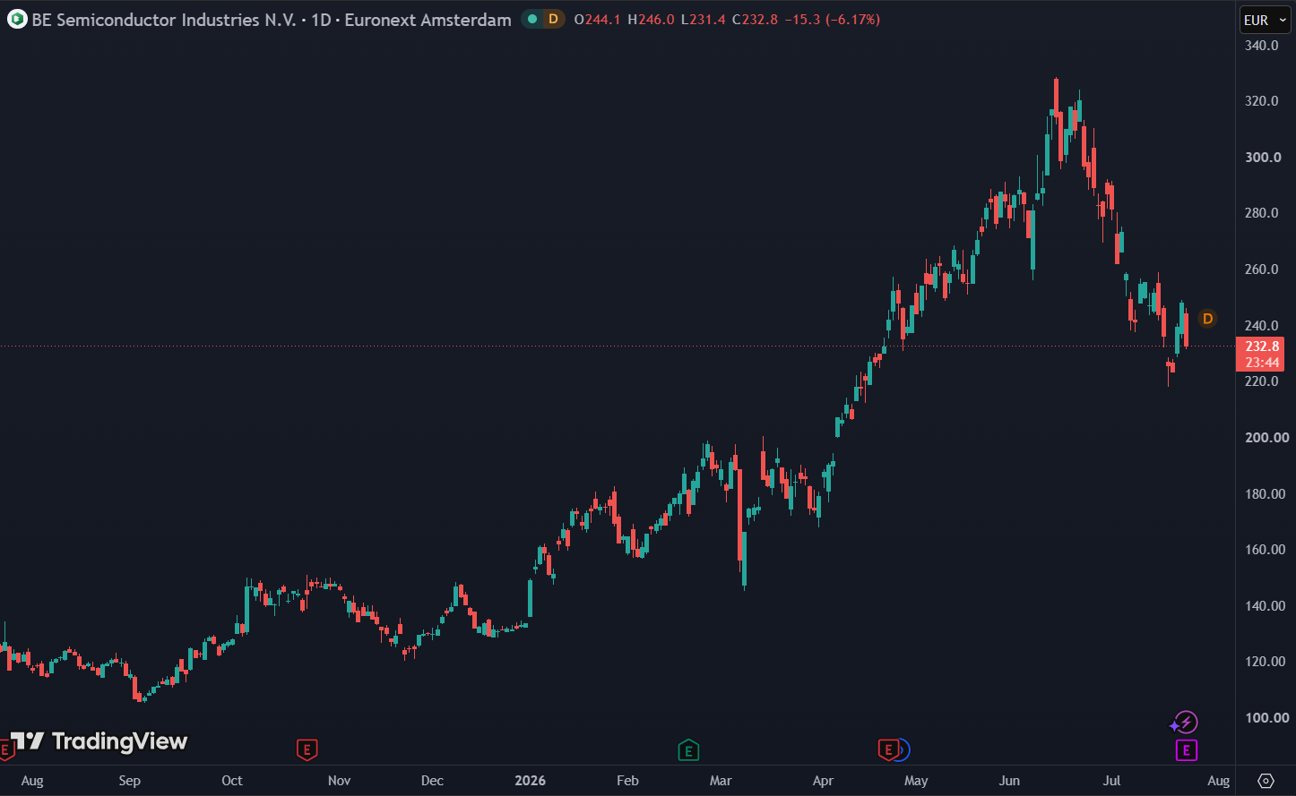1296x796 pixels.
Task: Click the 120.00 price axis label
Action: pos(1265,662)
